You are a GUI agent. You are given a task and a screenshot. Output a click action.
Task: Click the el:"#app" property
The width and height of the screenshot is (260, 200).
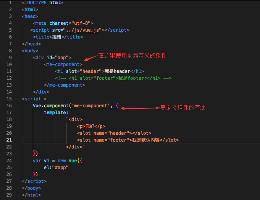tap(56, 168)
